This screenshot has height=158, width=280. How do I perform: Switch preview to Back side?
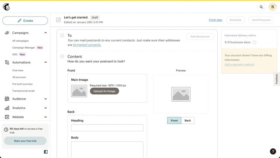(188, 120)
